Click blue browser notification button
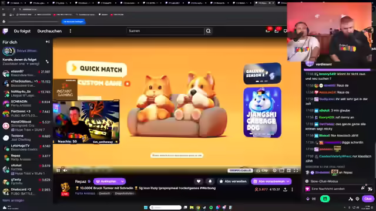The width and height of the screenshot is (376, 211). (73, 22)
